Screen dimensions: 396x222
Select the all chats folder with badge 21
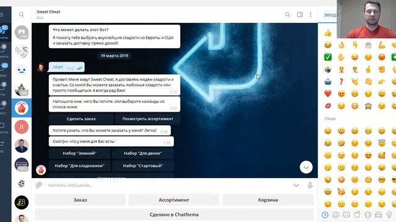click(x=4, y=32)
